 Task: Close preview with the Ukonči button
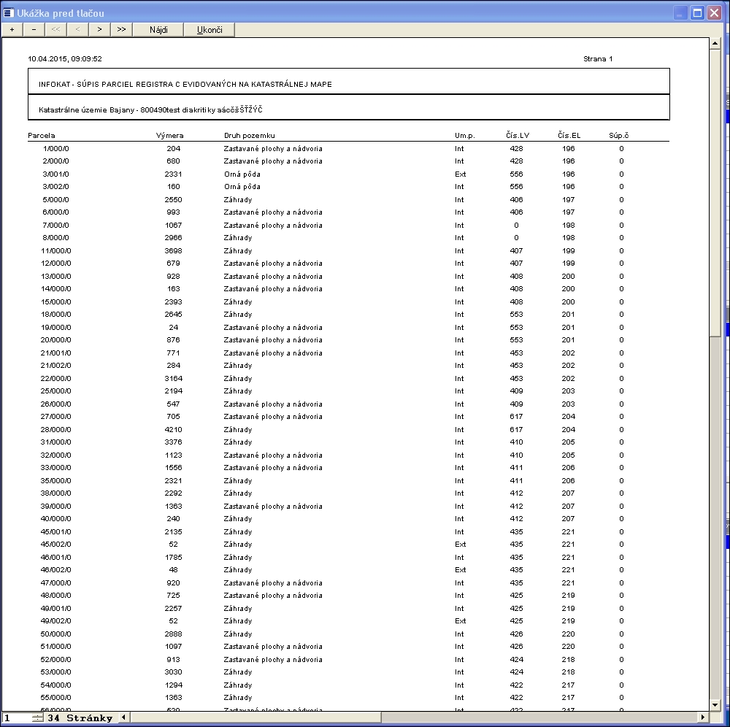(x=210, y=30)
